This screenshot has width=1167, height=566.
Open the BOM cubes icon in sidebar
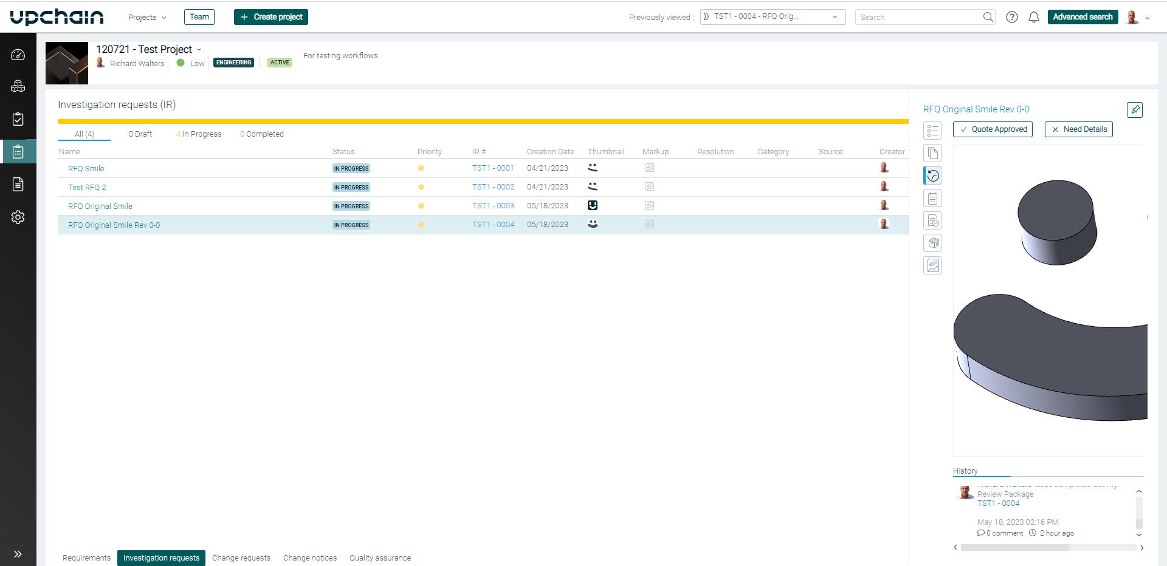click(18, 86)
